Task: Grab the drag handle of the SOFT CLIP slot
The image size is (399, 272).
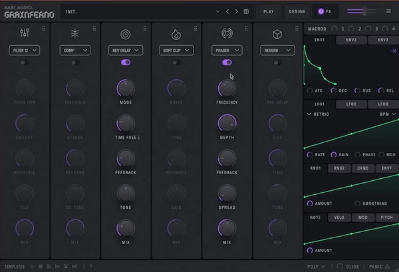Action: tap(196, 28)
